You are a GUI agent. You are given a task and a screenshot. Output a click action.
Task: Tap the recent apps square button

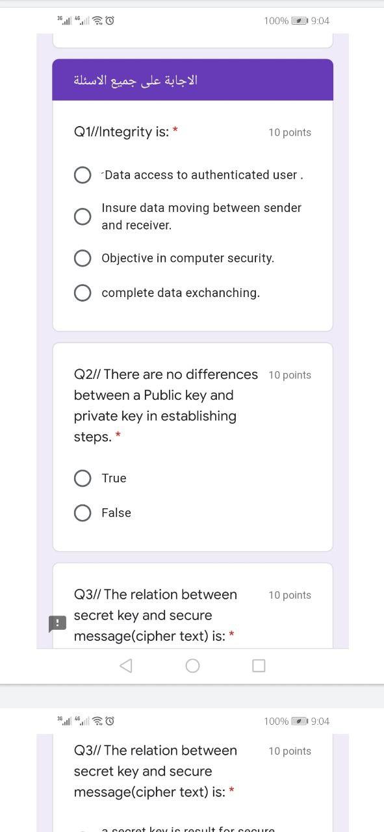(x=259, y=665)
